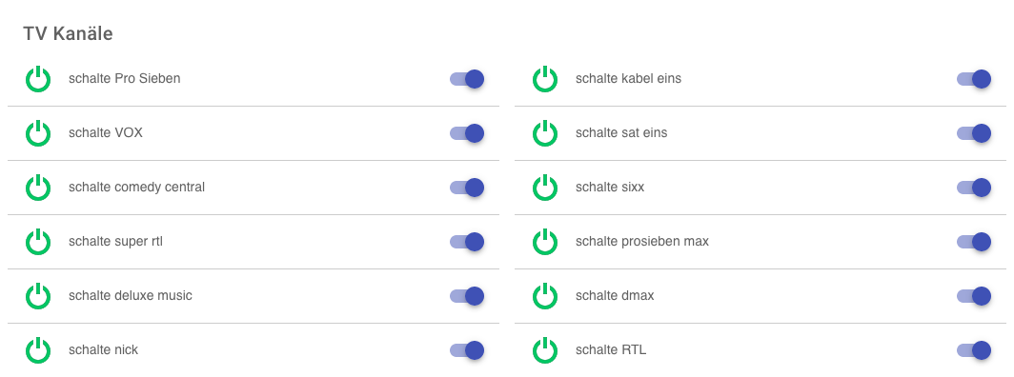Click power icon next to schalte nick
Screen dimensions: 1014x377
click(38, 350)
